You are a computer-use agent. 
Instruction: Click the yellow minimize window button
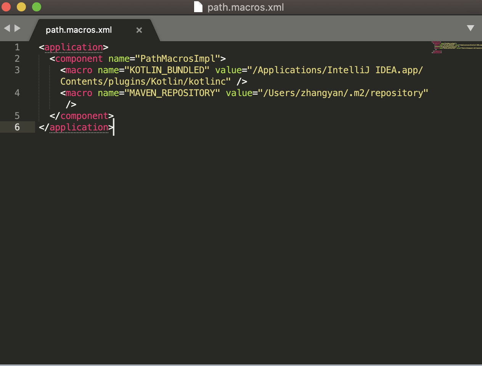21,7
